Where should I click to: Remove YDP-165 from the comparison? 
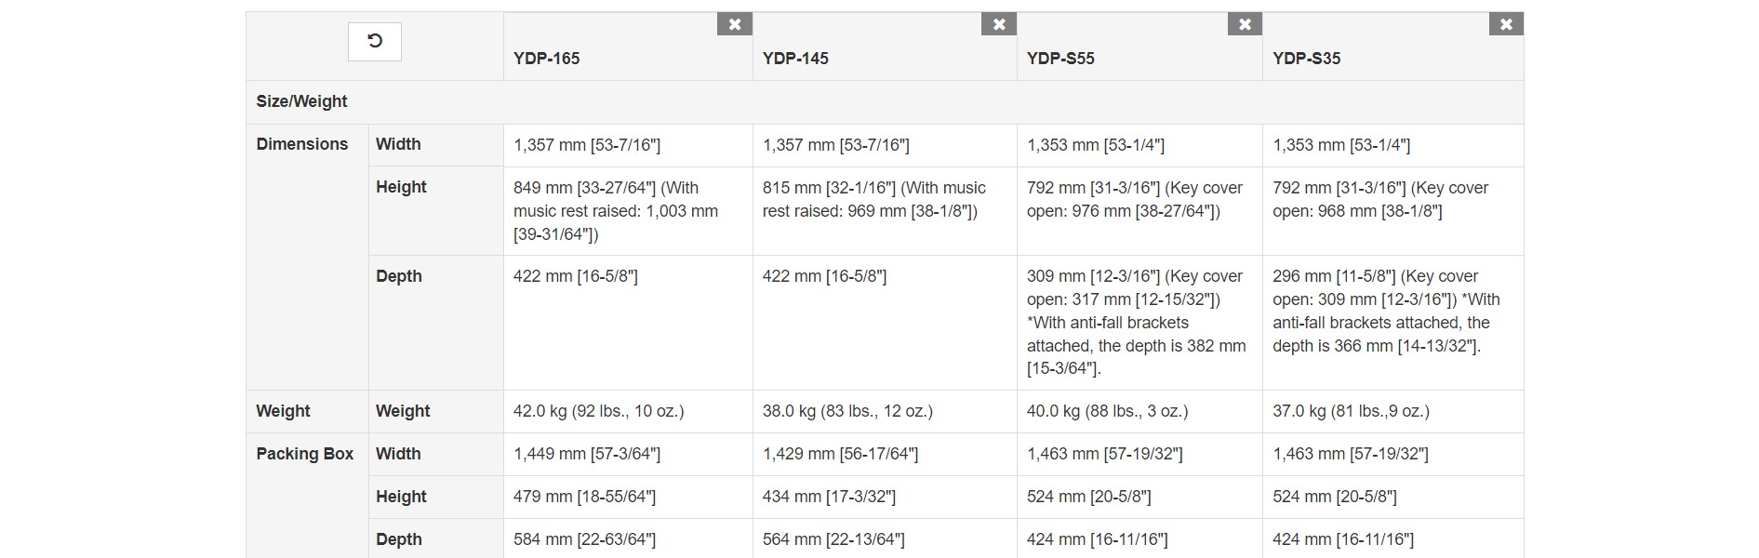point(735,24)
